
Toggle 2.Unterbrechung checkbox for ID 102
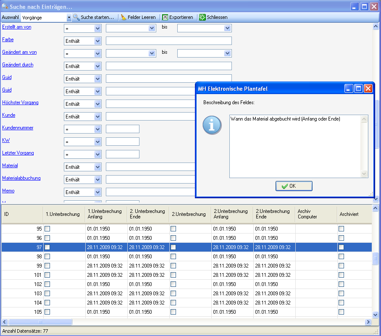tap(173, 284)
